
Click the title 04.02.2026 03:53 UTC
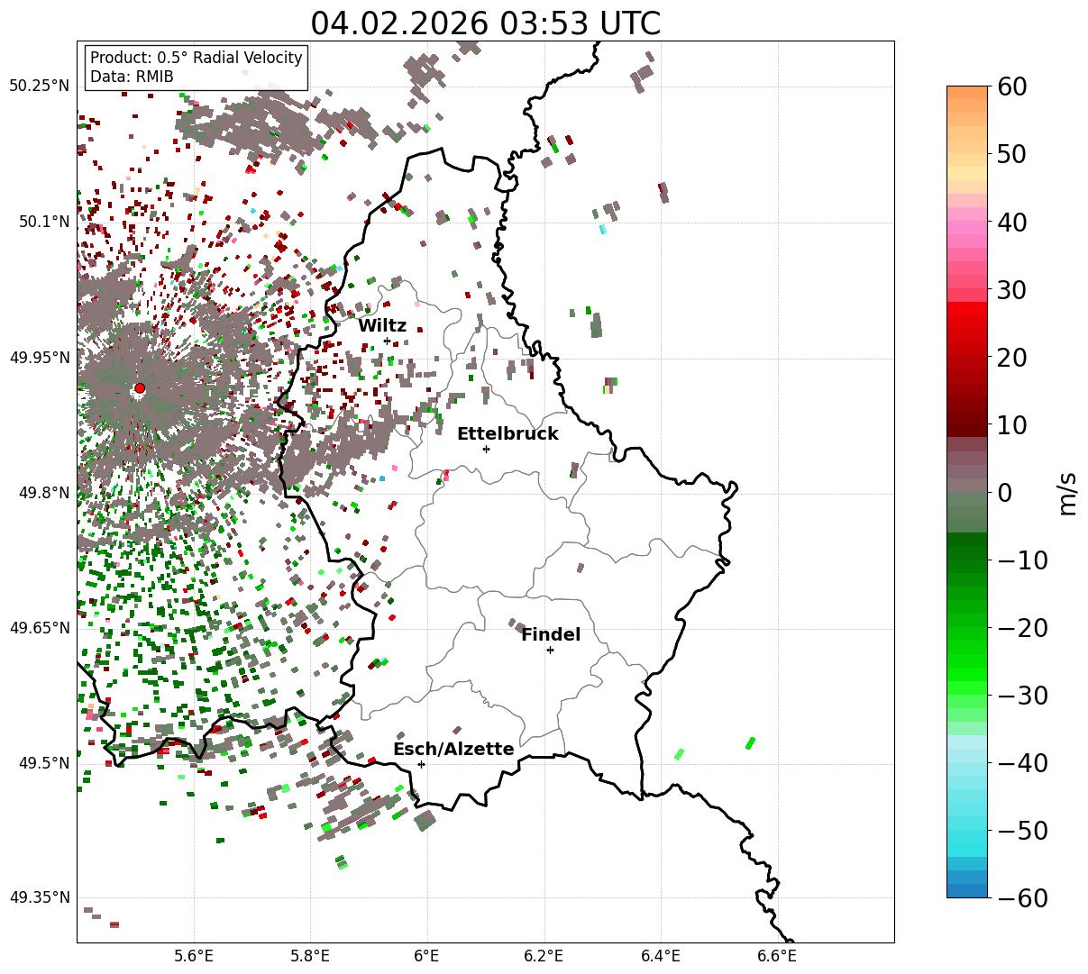click(x=486, y=23)
